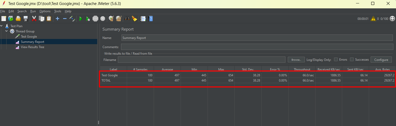Click the Configure button
Viewport: 396px width, 126px height.
(x=381, y=60)
